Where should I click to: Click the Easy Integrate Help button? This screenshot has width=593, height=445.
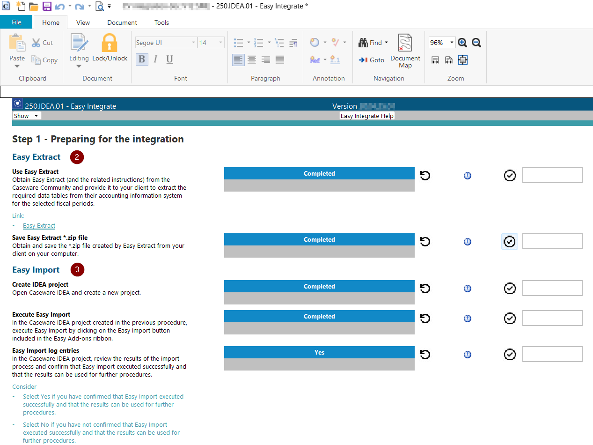(367, 116)
